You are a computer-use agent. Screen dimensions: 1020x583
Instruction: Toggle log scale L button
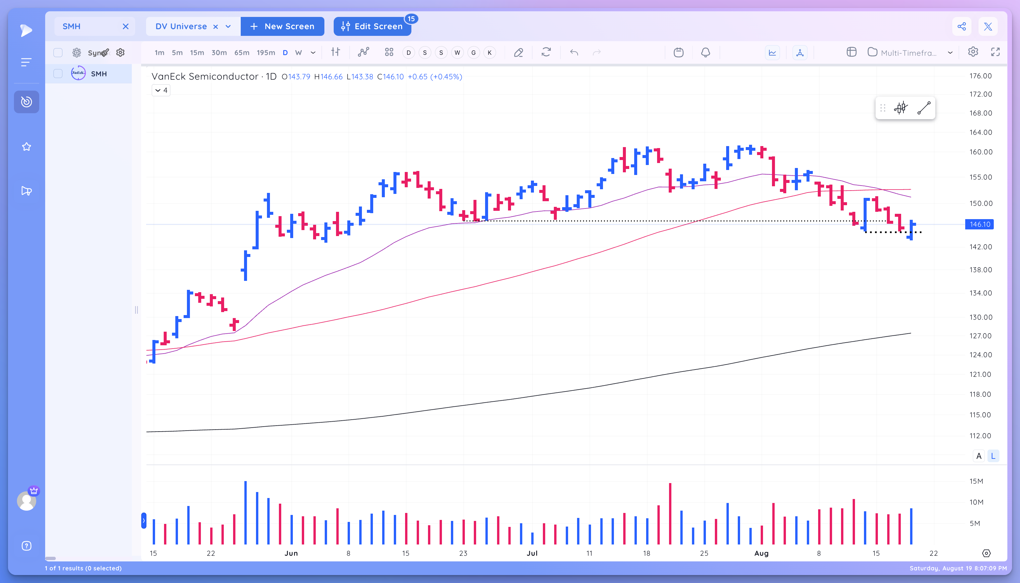(993, 456)
